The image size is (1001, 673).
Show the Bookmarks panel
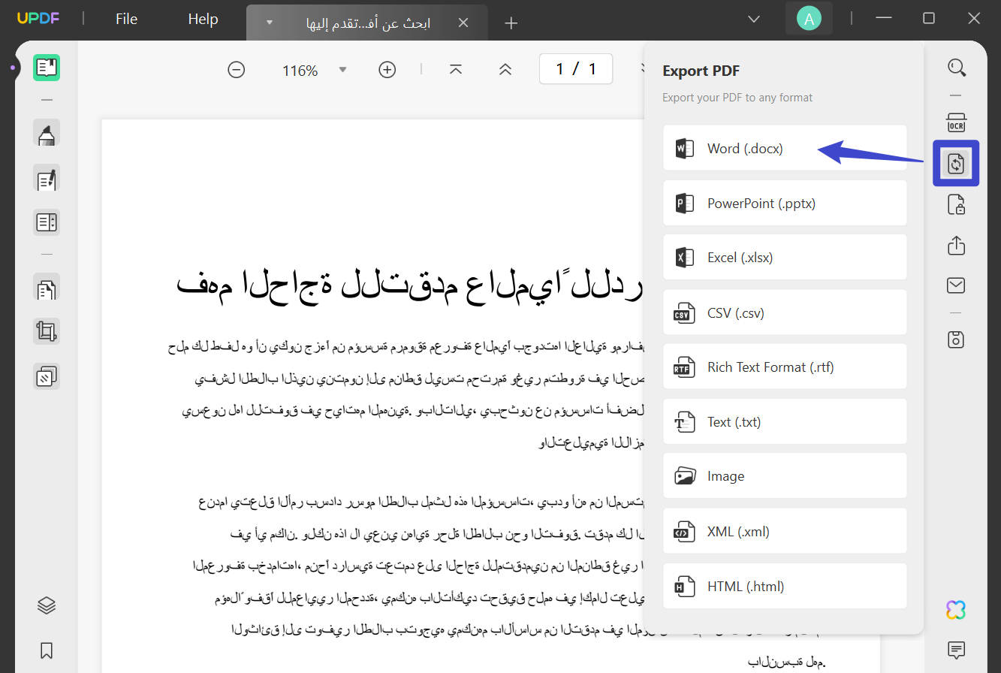tap(47, 650)
